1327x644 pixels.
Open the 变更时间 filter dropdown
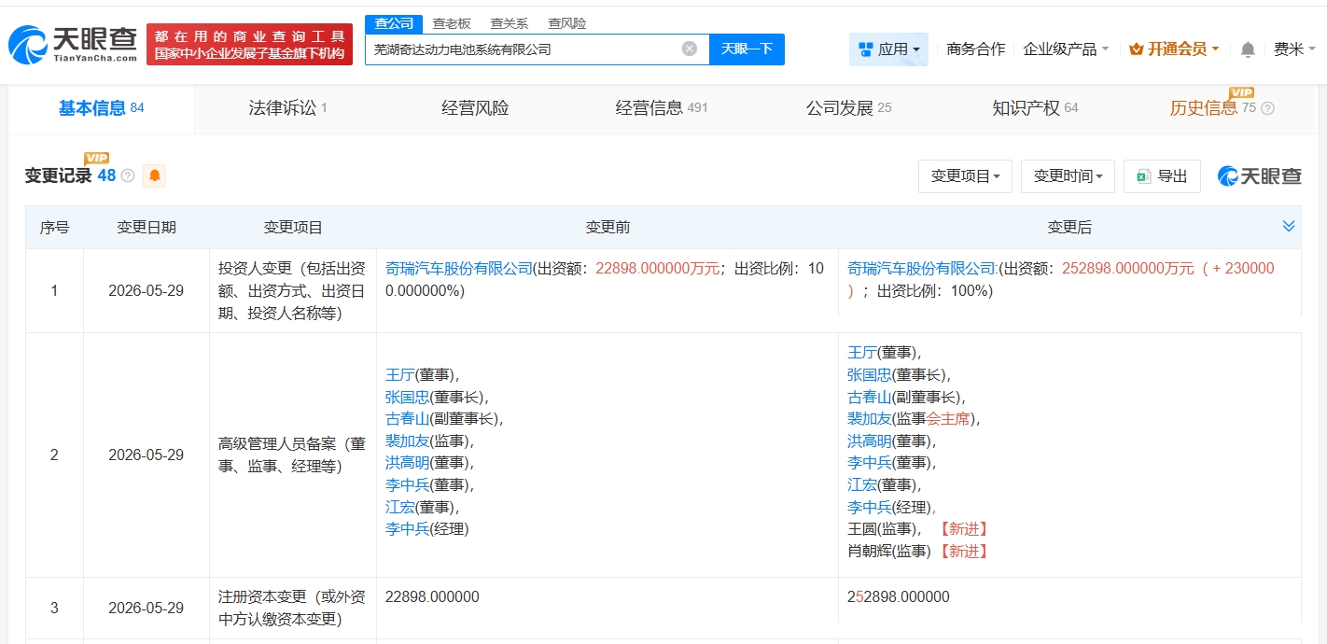[x=1068, y=175]
